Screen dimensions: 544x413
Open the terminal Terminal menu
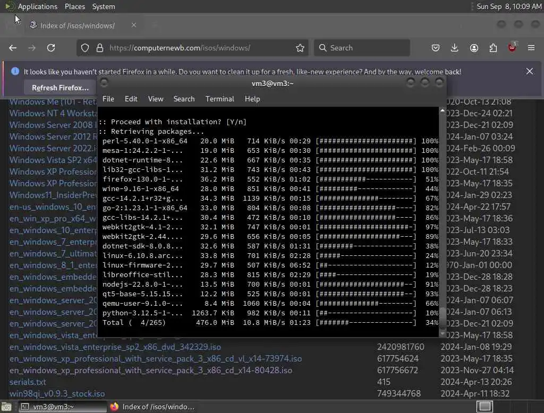coord(219,99)
